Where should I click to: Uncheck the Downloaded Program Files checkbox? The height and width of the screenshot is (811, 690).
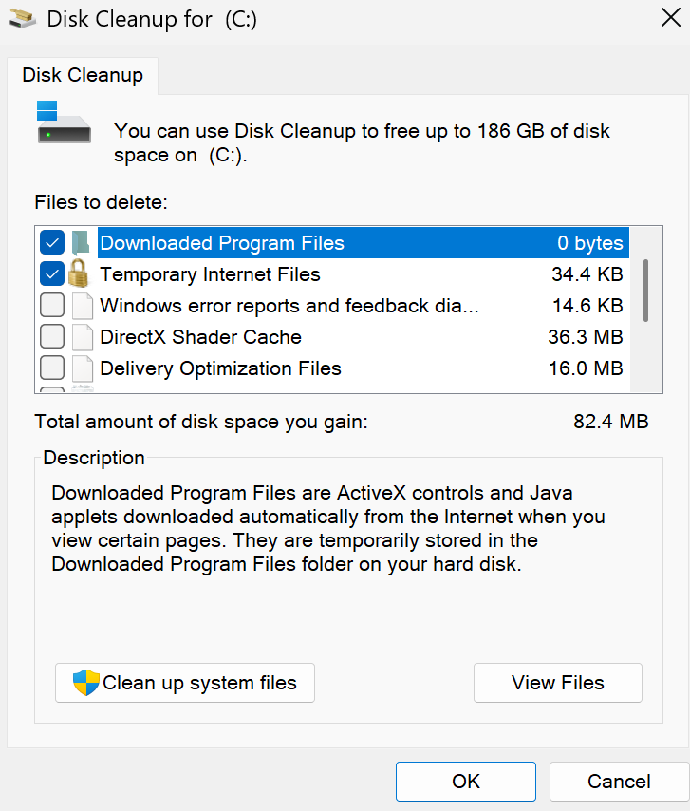click(52, 243)
